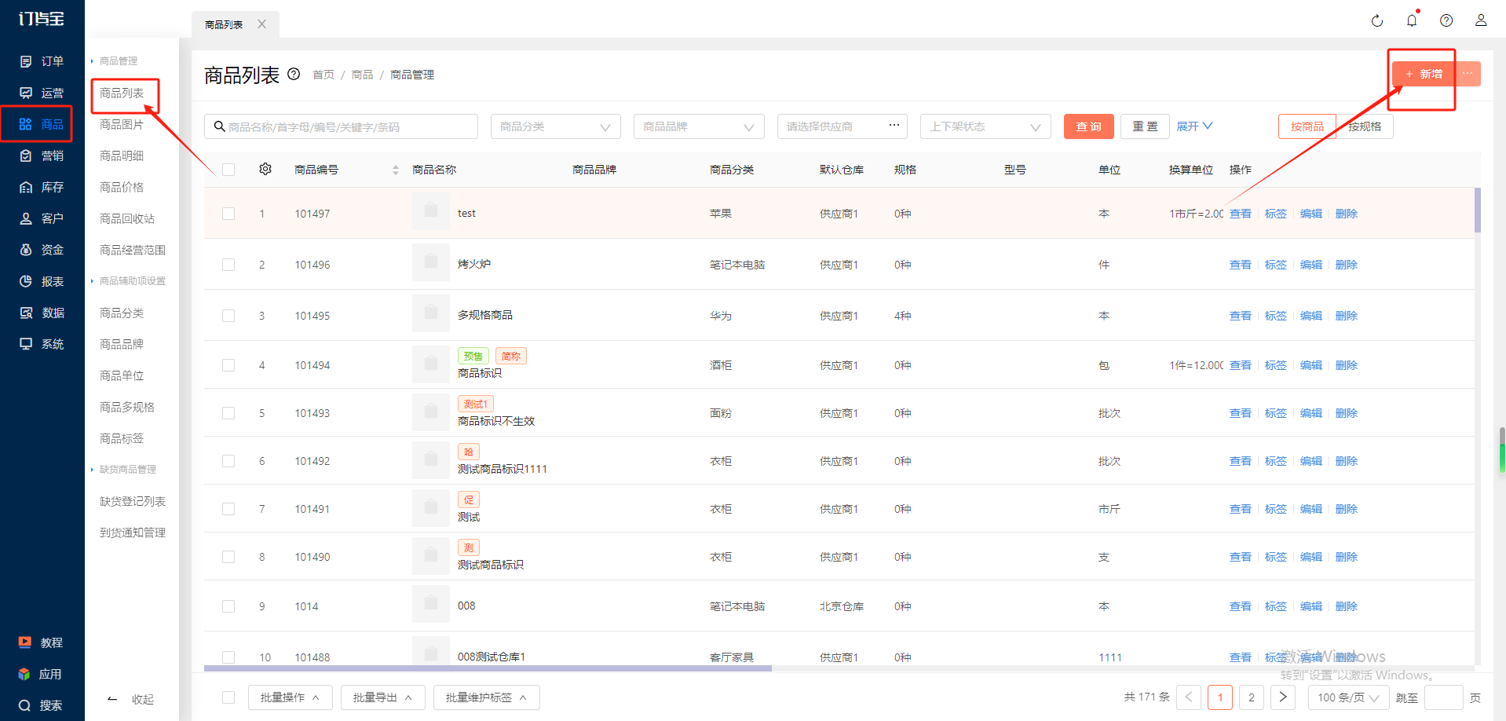Switch to the 按规格 view tab
This screenshot has height=721, width=1506.
1365,126
